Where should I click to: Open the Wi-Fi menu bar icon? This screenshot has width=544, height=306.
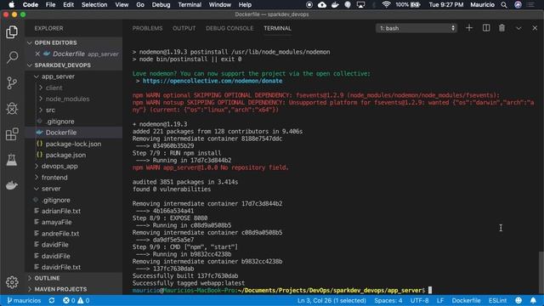point(386,4)
